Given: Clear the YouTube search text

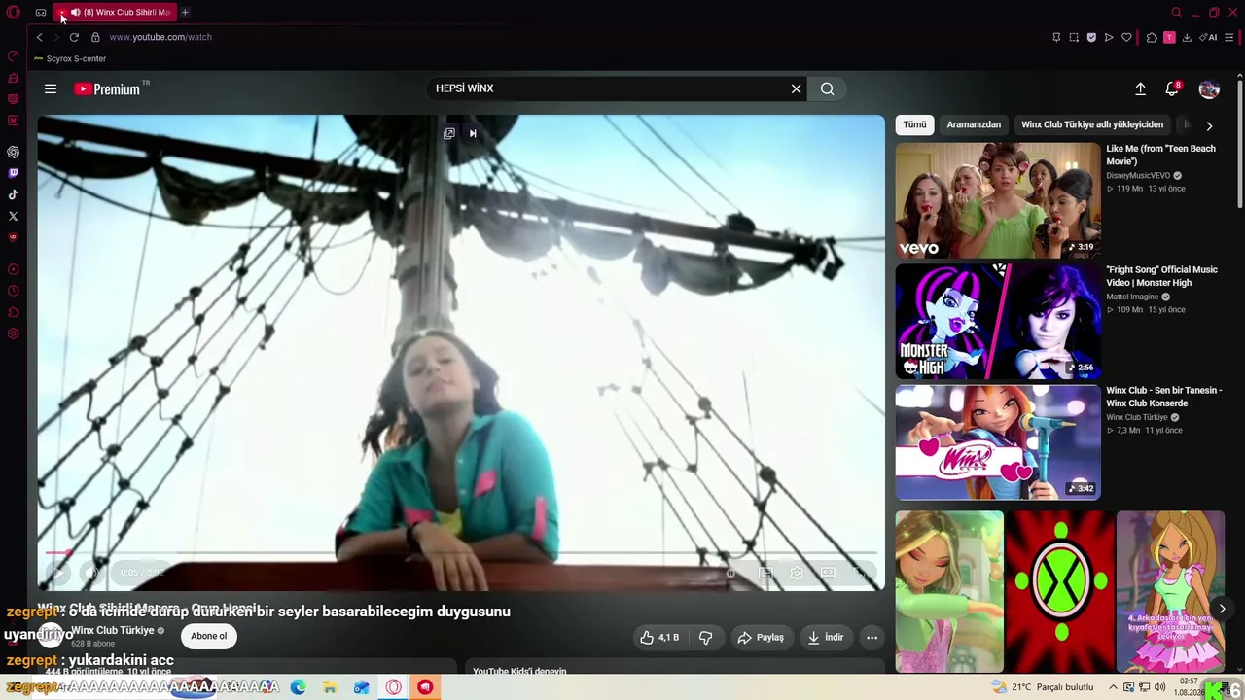Looking at the screenshot, I should 796,88.
